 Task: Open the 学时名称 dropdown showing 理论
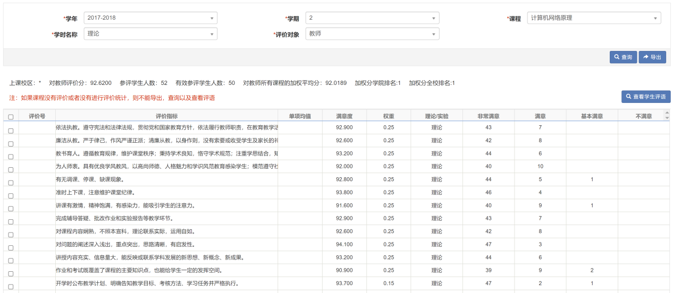[x=150, y=34]
